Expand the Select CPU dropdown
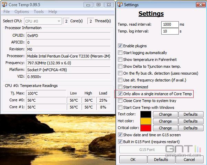 point(43,21)
